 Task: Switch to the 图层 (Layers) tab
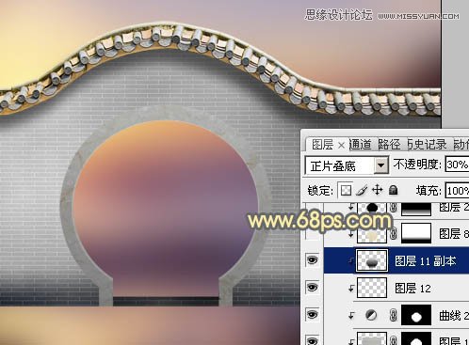322,145
